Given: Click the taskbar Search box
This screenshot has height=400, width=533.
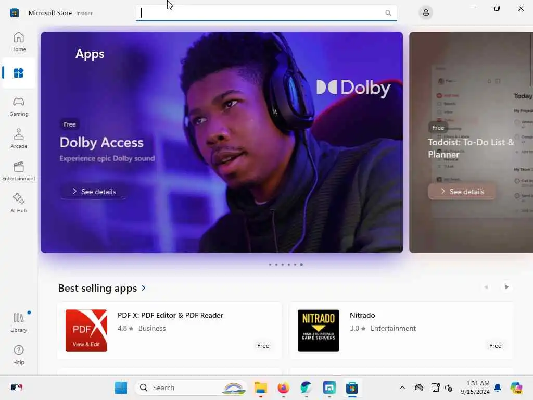Looking at the screenshot, I should click(x=191, y=387).
